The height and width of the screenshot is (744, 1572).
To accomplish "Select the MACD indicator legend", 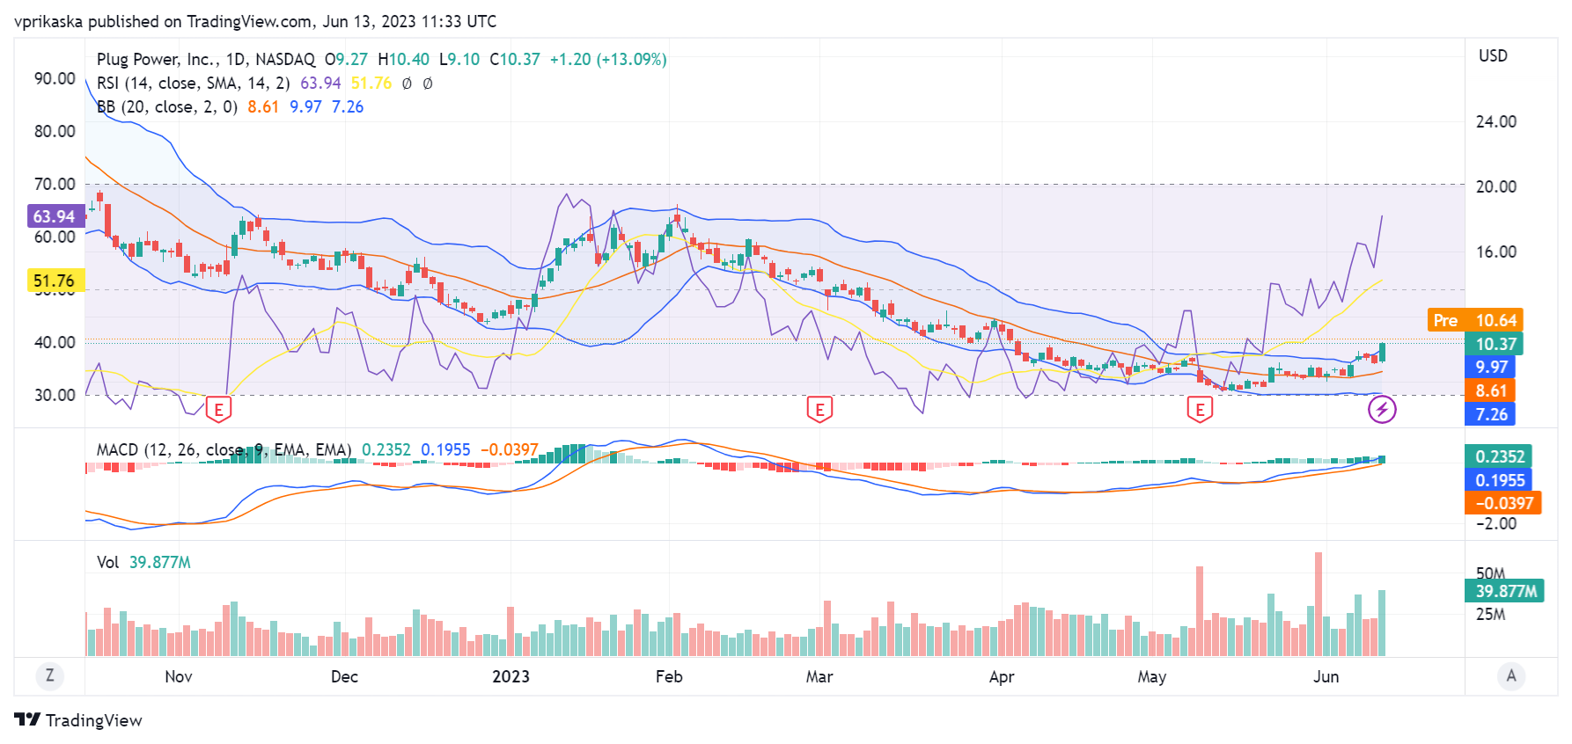I will (x=224, y=449).
